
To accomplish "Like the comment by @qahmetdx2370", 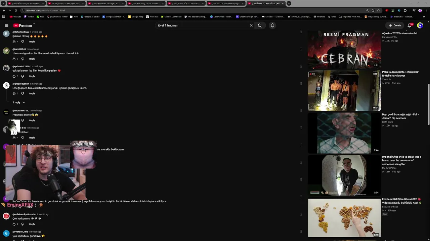I will 14,76.
